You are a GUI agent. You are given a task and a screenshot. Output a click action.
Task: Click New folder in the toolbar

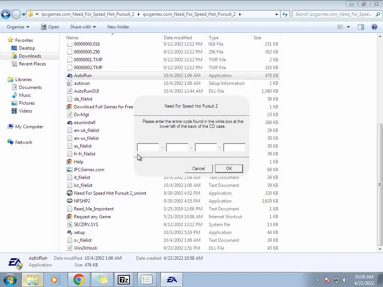click(118, 27)
